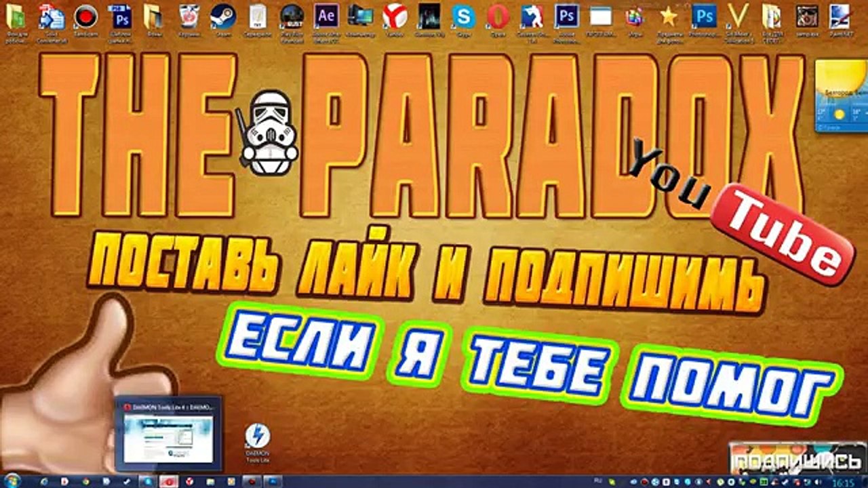This screenshot has height=488, width=868.
Task: Launch Steam from the desktop
Action: click(x=222, y=19)
